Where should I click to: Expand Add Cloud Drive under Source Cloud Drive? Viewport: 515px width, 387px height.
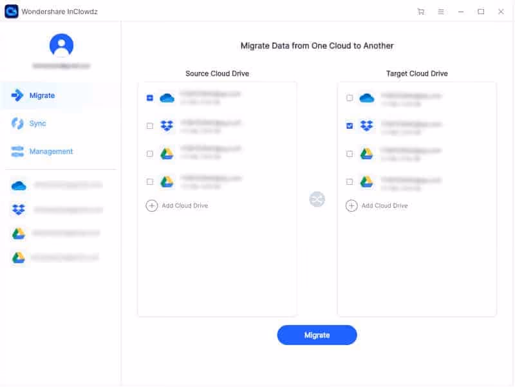pos(151,205)
